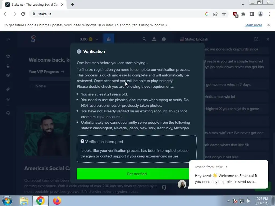Click the network tray icon

tap(241, 201)
